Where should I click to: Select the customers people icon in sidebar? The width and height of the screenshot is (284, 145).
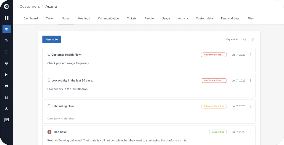(7, 29)
